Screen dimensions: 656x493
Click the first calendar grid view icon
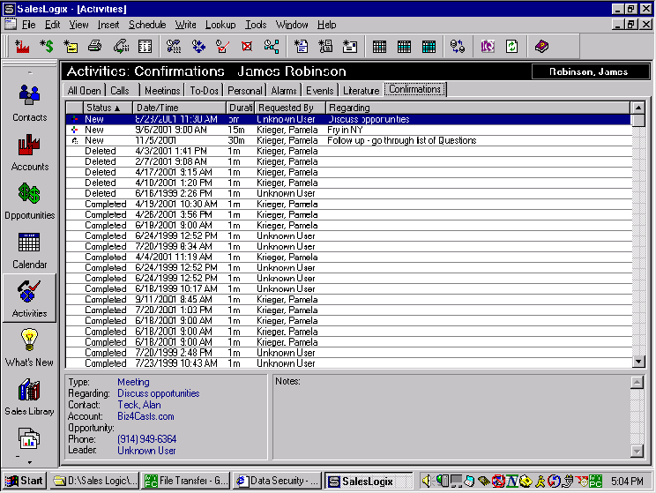379,47
